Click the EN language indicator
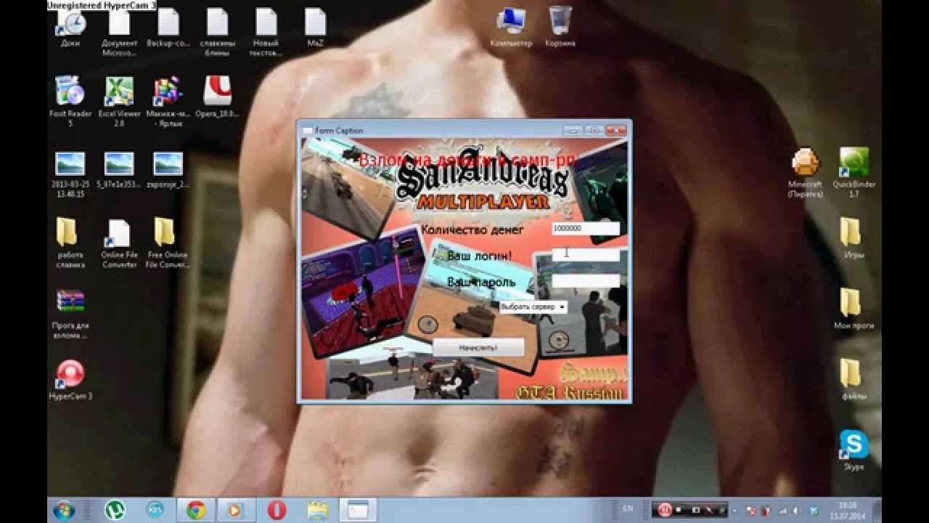 (628, 509)
